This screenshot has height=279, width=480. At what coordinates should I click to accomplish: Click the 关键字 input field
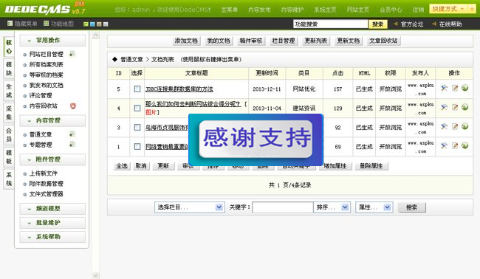[x=283, y=207]
